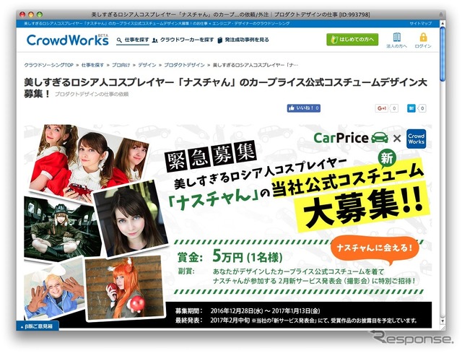Click the orange fox-ear cosplay photo
The width and height of the screenshot is (462, 353).
pos(124,287)
